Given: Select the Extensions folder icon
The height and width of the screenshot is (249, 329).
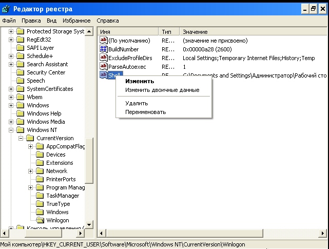Looking at the screenshot, I should point(40,163).
